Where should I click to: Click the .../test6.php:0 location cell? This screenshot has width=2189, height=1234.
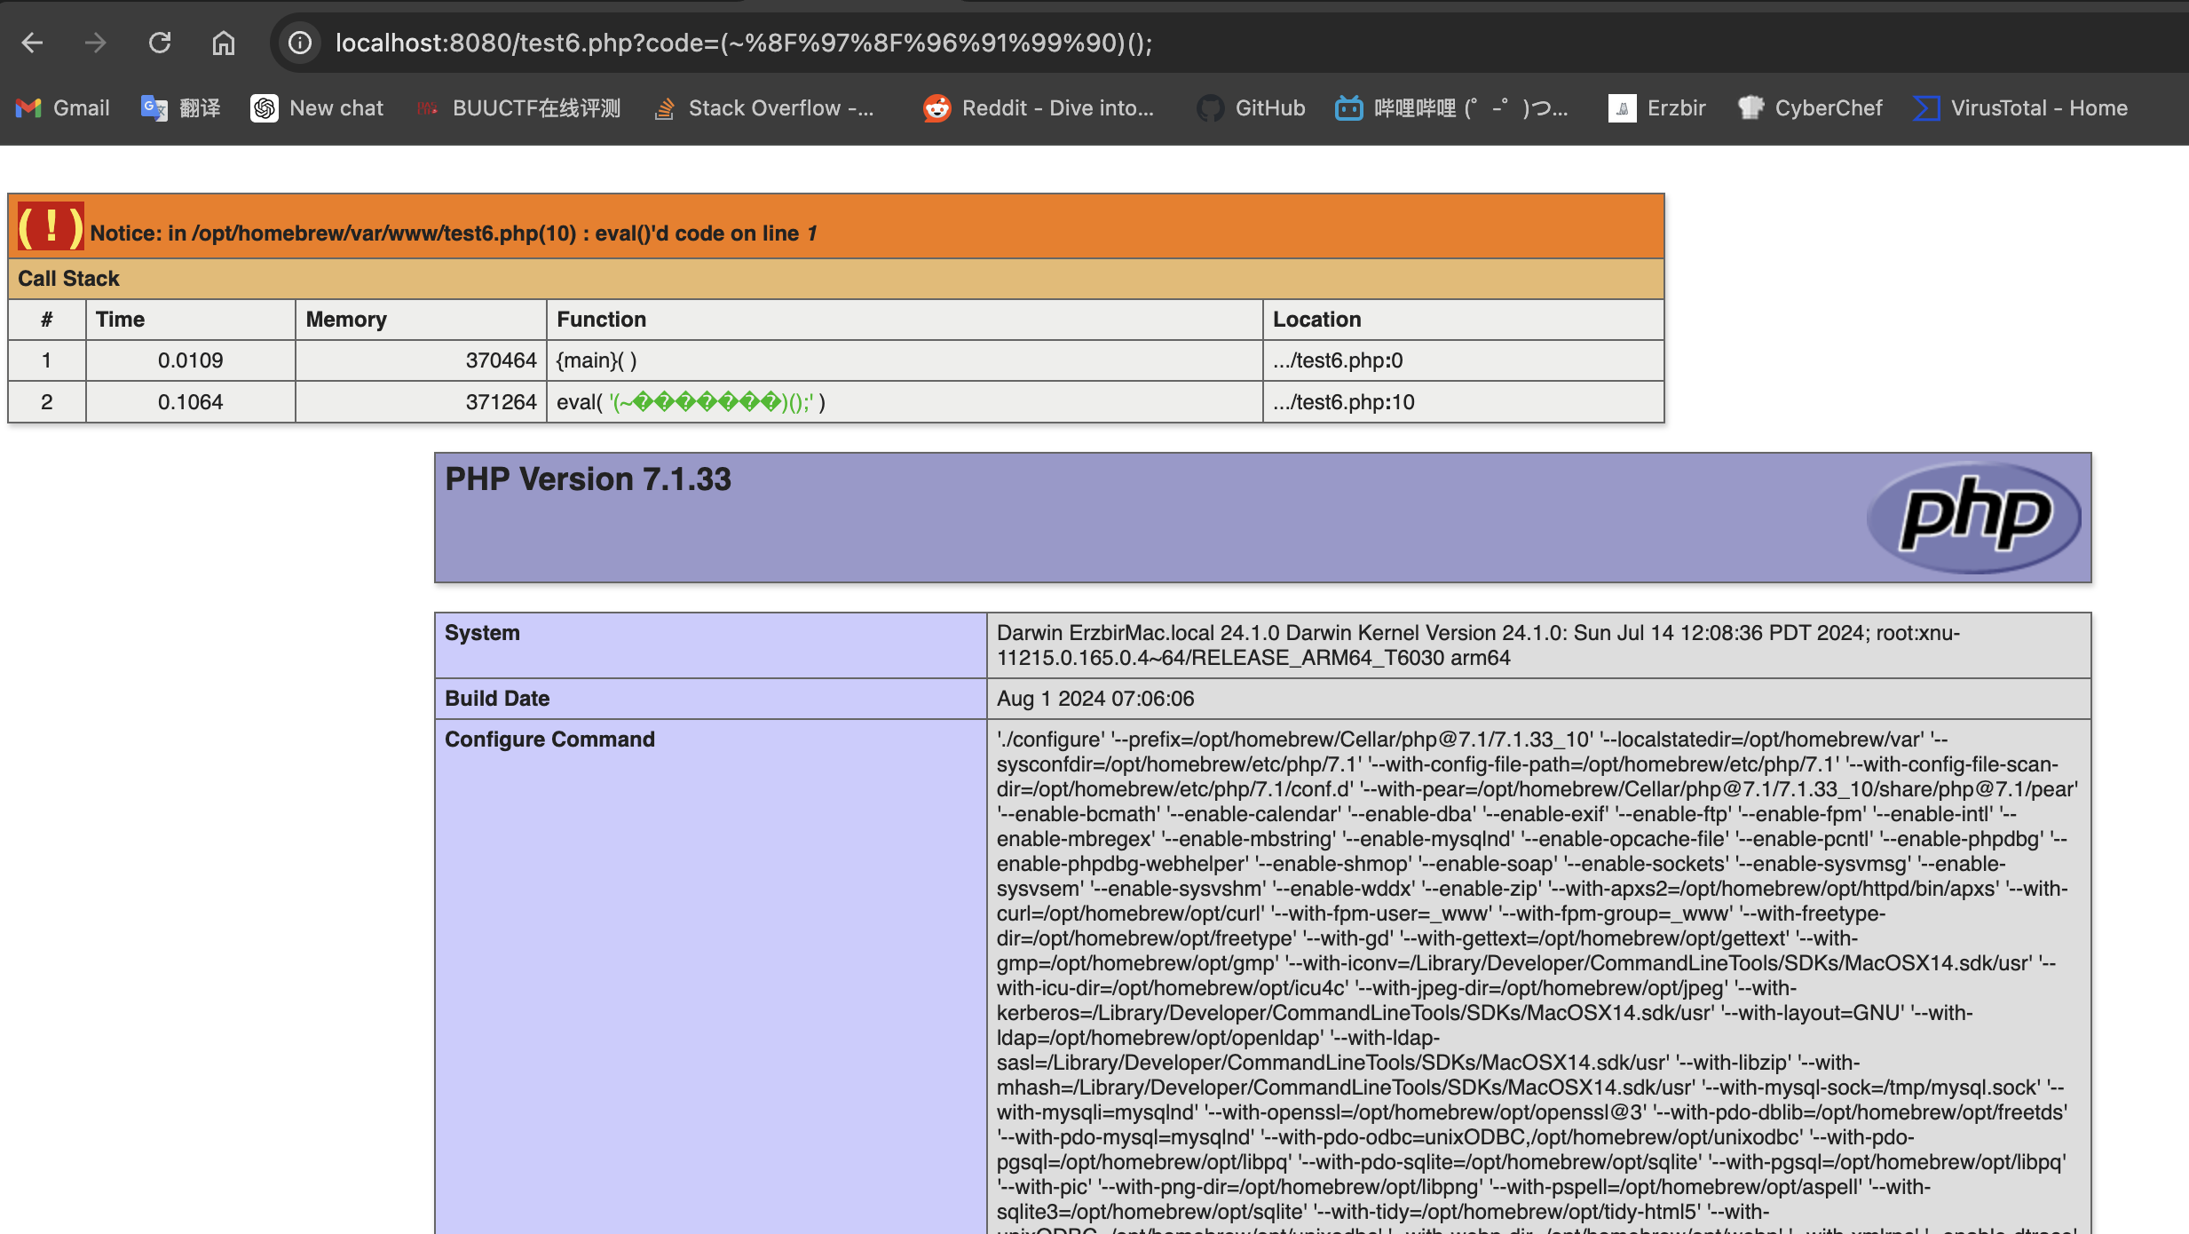click(x=1463, y=360)
